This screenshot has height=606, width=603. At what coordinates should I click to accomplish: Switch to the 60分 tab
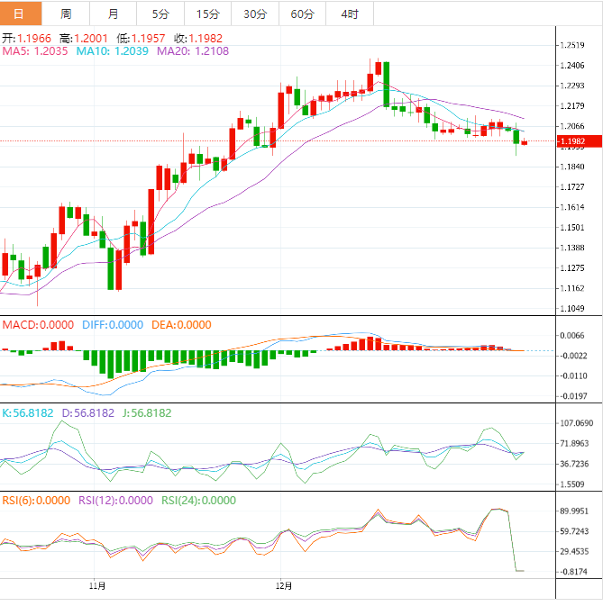(x=303, y=14)
